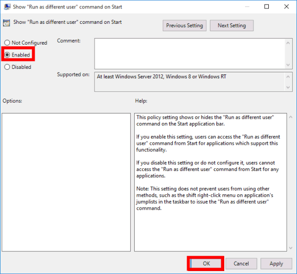
Task: Click the Supported on scroll up arrow
Action: pos(288,76)
